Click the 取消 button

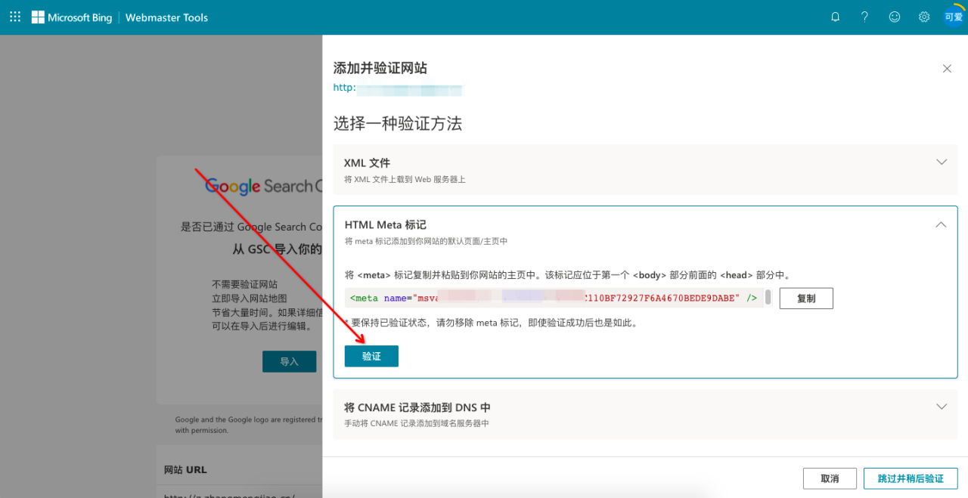[x=830, y=478]
